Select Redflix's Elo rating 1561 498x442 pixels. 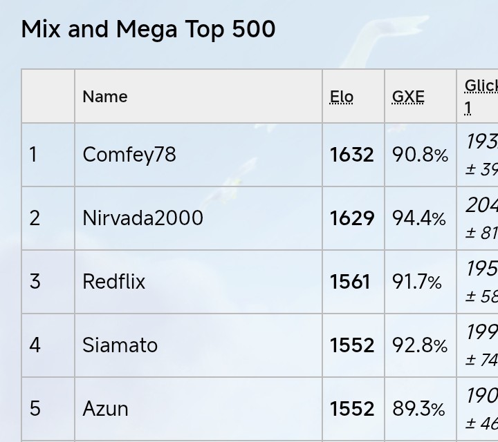pyautogui.click(x=350, y=282)
